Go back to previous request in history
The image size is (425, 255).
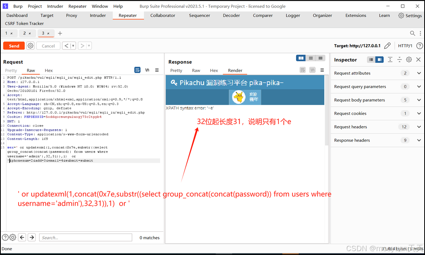point(66,46)
